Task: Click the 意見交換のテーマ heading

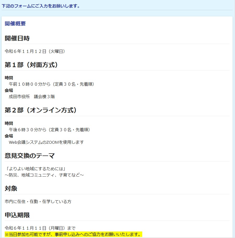Action: 30,156
